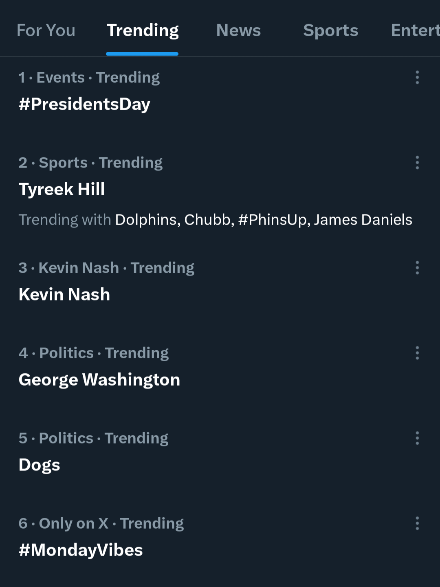
Task: Go to the News tab
Action: [x=238, y=31]
